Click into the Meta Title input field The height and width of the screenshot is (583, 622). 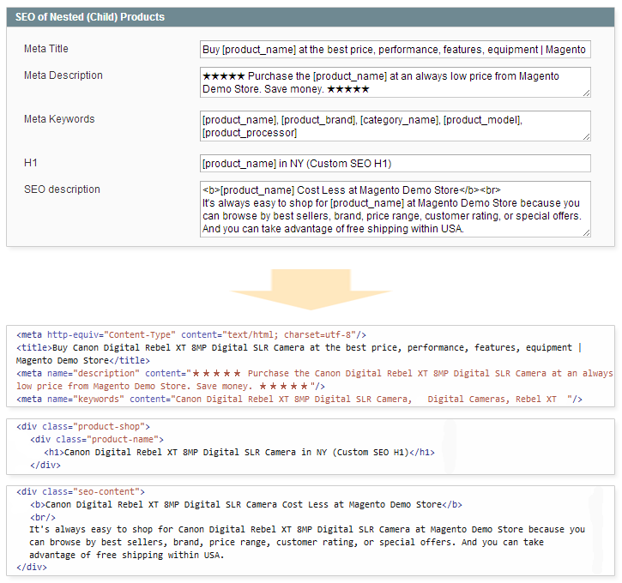tap(395, 50)
